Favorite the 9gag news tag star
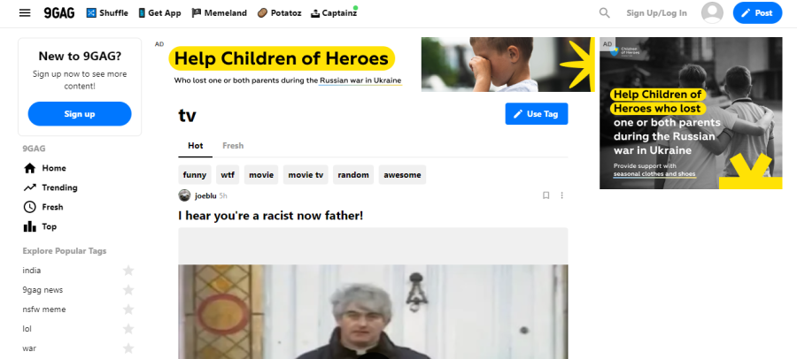The height and width of the screenshot is (359, 797). (x=128, y=290)
